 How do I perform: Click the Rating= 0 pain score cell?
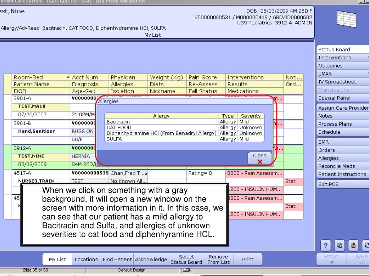pyautogui.click(x=206, y=173)
